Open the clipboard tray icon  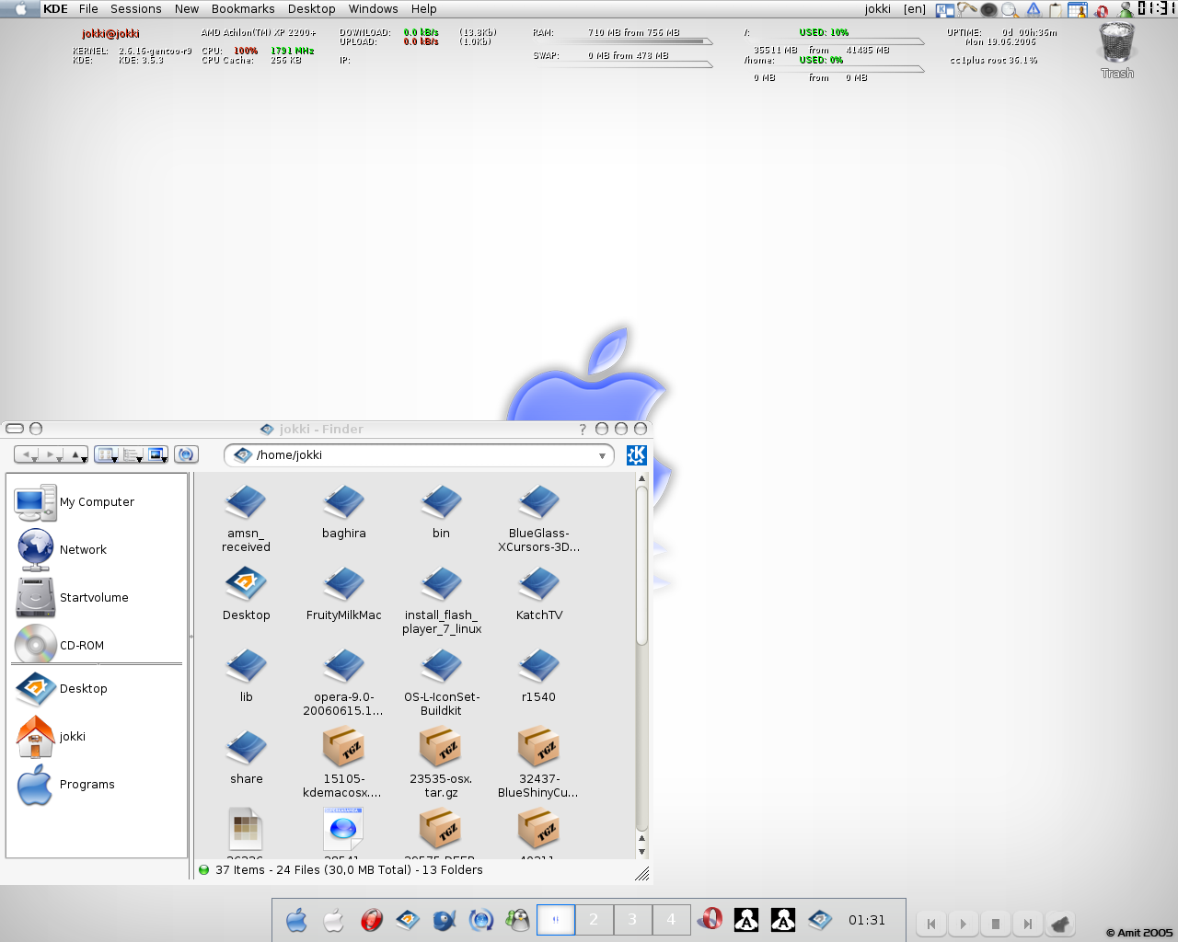click(1056, 10)
